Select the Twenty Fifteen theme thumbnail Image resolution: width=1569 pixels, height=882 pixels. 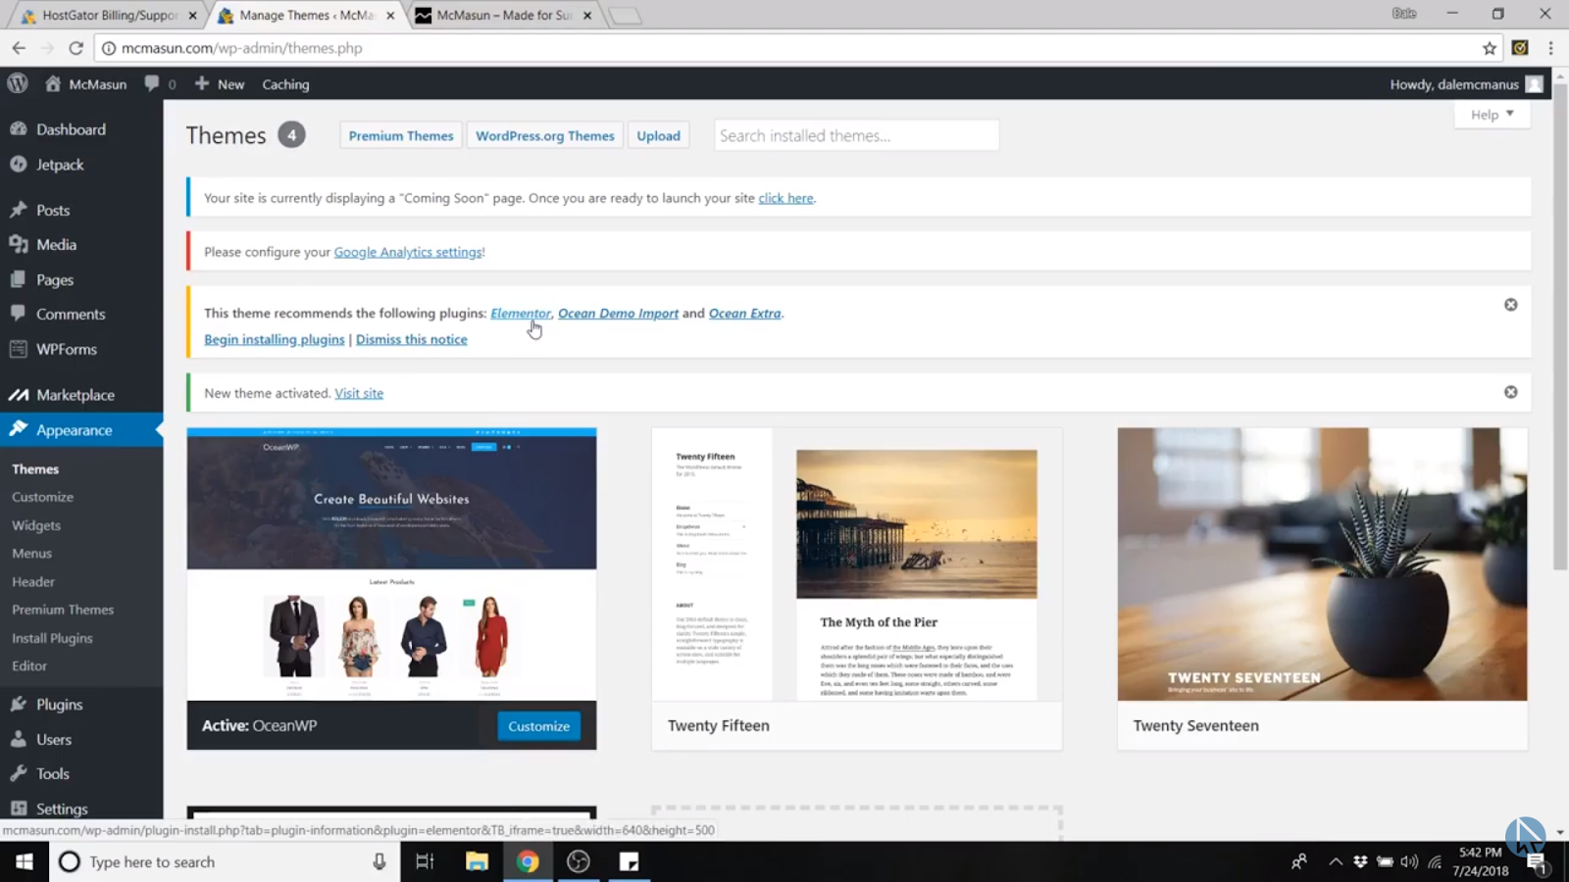coord(857,564)
